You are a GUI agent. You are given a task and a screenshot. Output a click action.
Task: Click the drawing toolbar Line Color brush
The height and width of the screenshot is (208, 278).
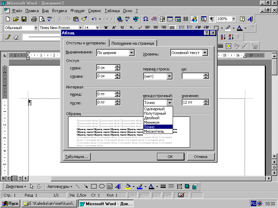click(140, 187)
